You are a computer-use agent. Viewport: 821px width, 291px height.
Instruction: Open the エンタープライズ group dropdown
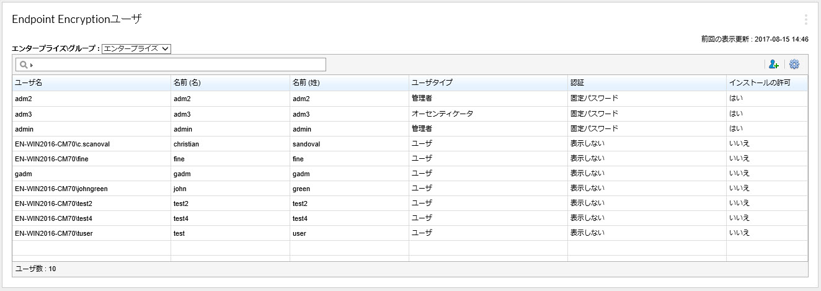(x=136, y=48)
